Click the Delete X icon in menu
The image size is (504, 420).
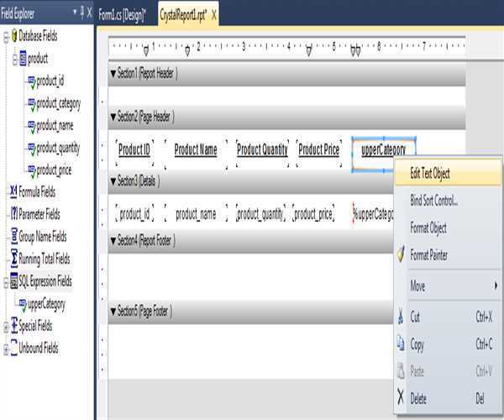point(401,397)
